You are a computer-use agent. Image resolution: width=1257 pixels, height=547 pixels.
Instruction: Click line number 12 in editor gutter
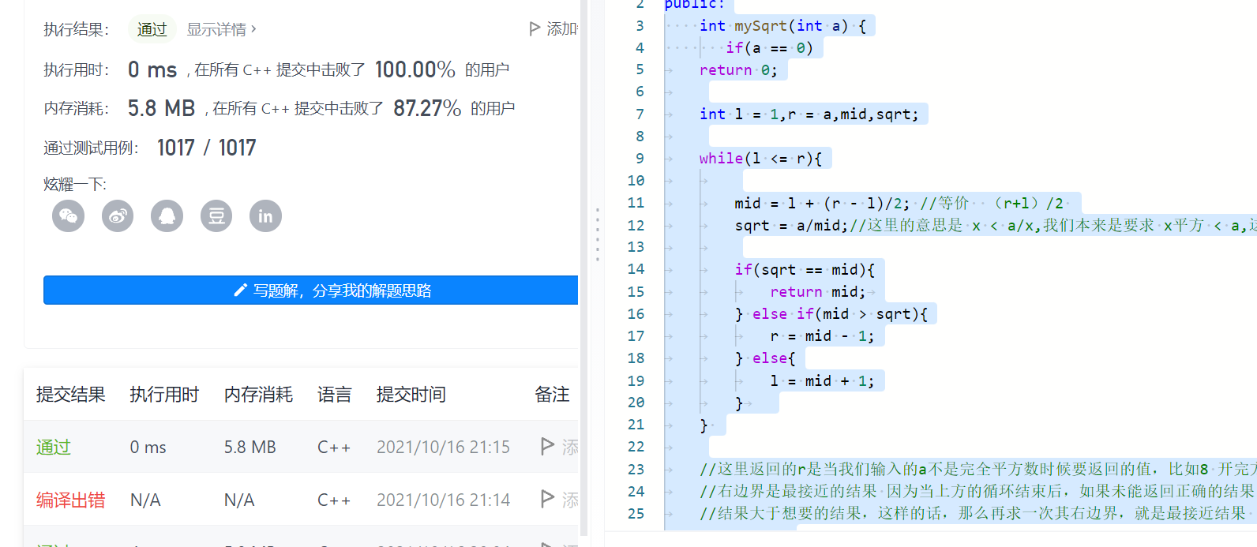(x=636, y=225)
